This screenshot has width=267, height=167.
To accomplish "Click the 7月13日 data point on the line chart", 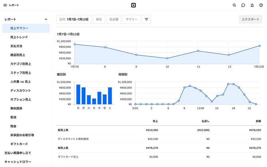I will pos(259,45).
